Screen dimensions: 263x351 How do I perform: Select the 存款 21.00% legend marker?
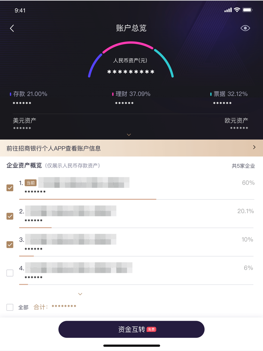pos(10,94)
